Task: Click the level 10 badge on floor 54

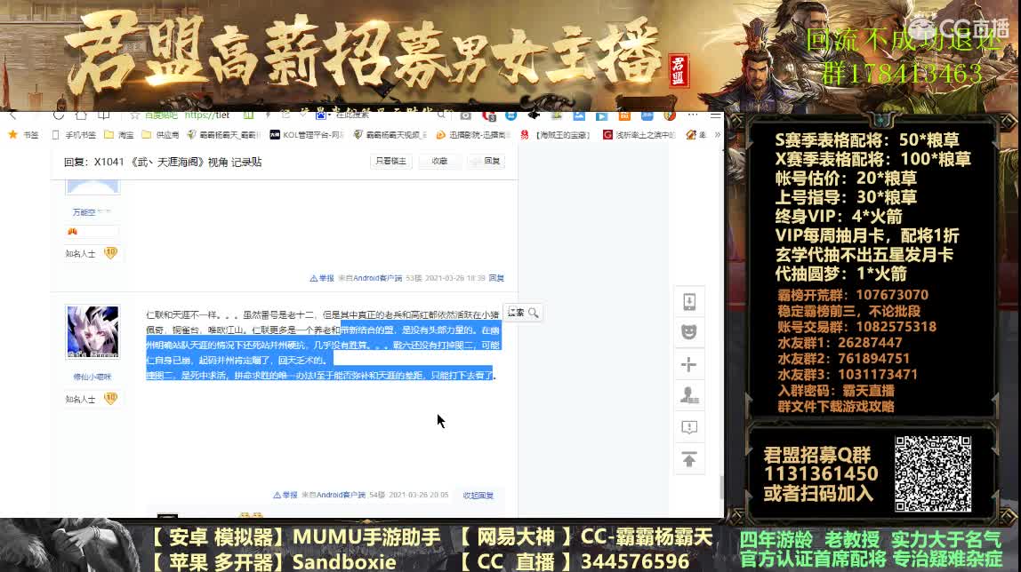Action: [110, 399]
